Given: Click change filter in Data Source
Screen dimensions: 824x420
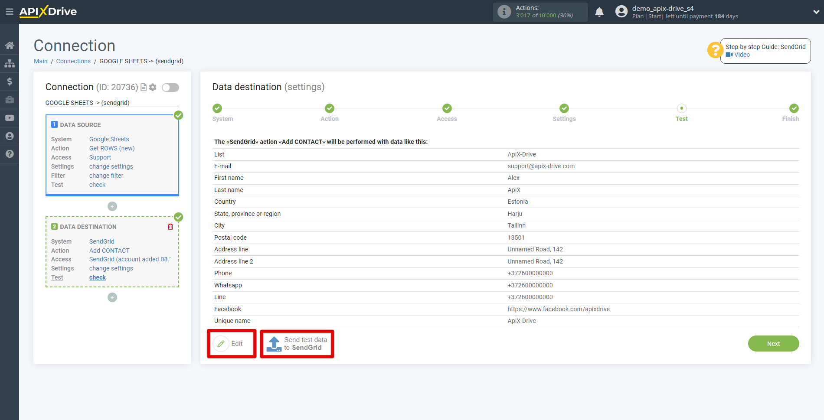Looking at the screenshot, I should [106, 176].
